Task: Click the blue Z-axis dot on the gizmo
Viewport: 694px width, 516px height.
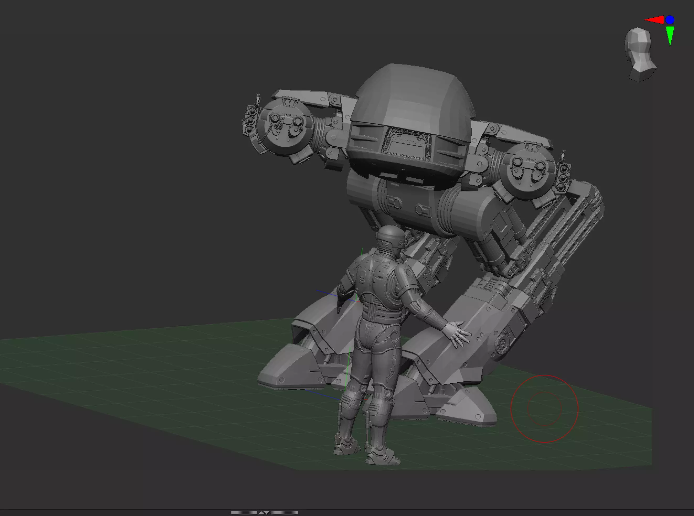Action: pos(670,20)
